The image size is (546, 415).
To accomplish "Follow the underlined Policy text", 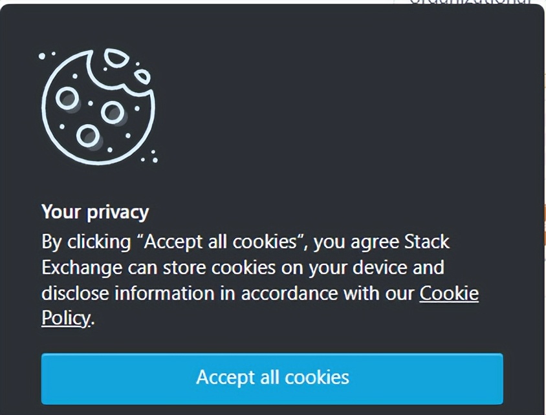I will point(64,317).
